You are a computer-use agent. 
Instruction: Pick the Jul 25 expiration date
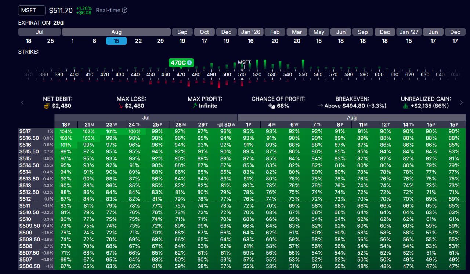click(50, 41)
